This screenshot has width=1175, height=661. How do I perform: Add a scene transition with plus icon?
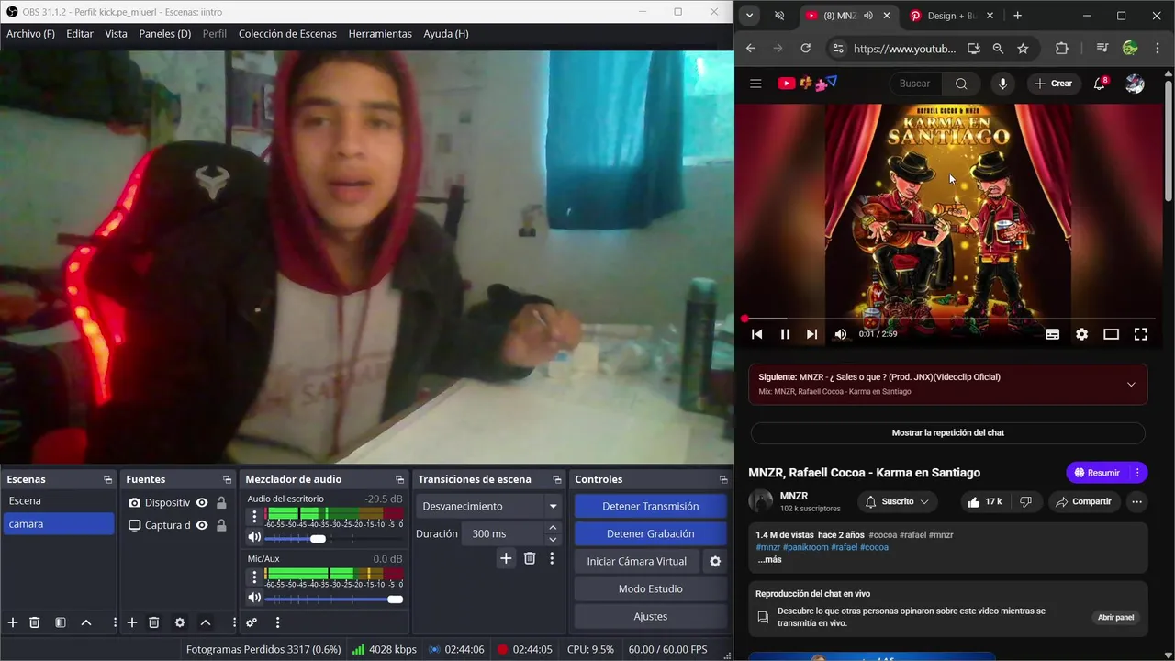tap(506, 558)
